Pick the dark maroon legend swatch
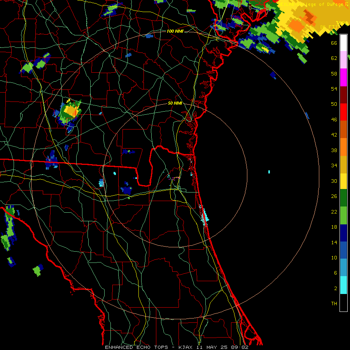 tap(343, 95)
